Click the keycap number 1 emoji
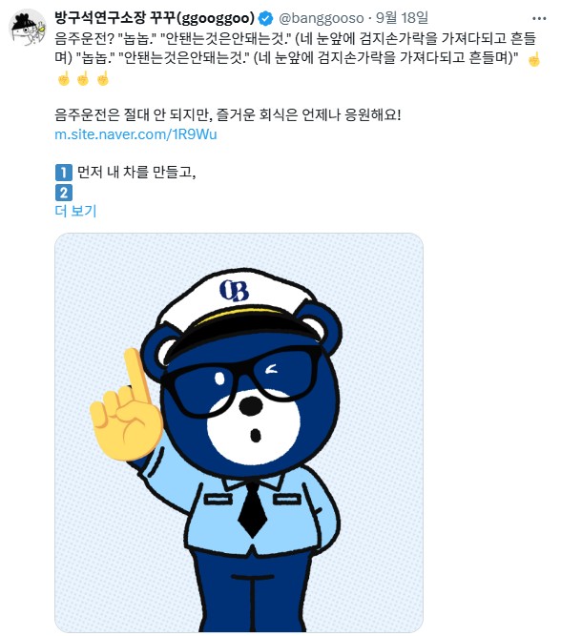This screenshot has height=636, width=561. point(64,173)
